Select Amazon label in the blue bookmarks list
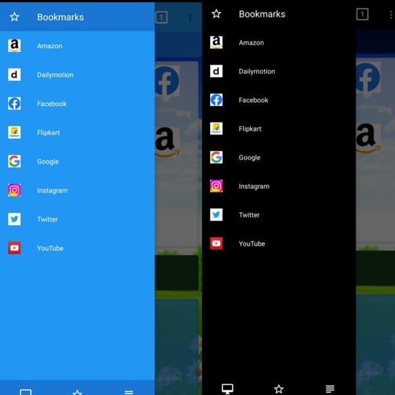The height and width of the screenshot is (395, 395). click(49, 46)
